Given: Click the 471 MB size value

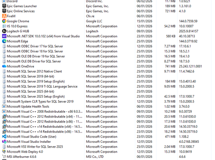Looking at the screenshot, I should click(x=170, y=136).
